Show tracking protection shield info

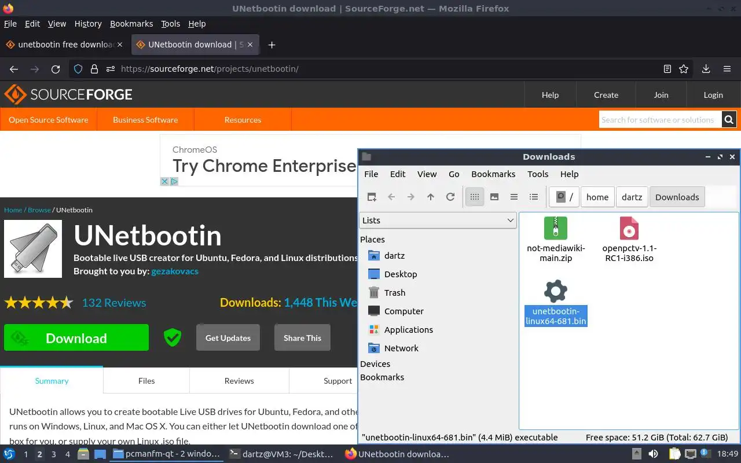click(x=78, y=69)
